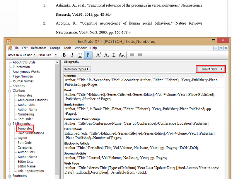This screenshot has width=232, height=179.
Task: Select Author Lists under Citations
Action: pos(26,105)
